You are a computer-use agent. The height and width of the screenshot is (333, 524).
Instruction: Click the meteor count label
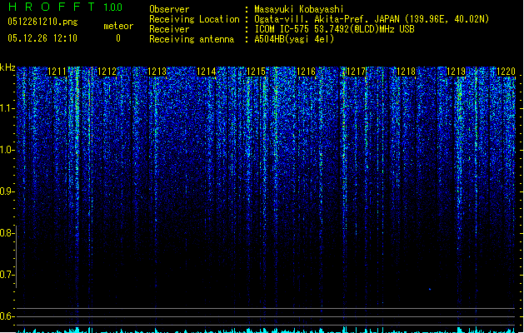click(x=118, y=26)
